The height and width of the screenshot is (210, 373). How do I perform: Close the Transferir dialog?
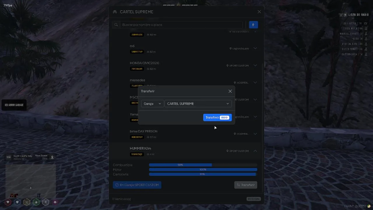[x=230, y=91]
